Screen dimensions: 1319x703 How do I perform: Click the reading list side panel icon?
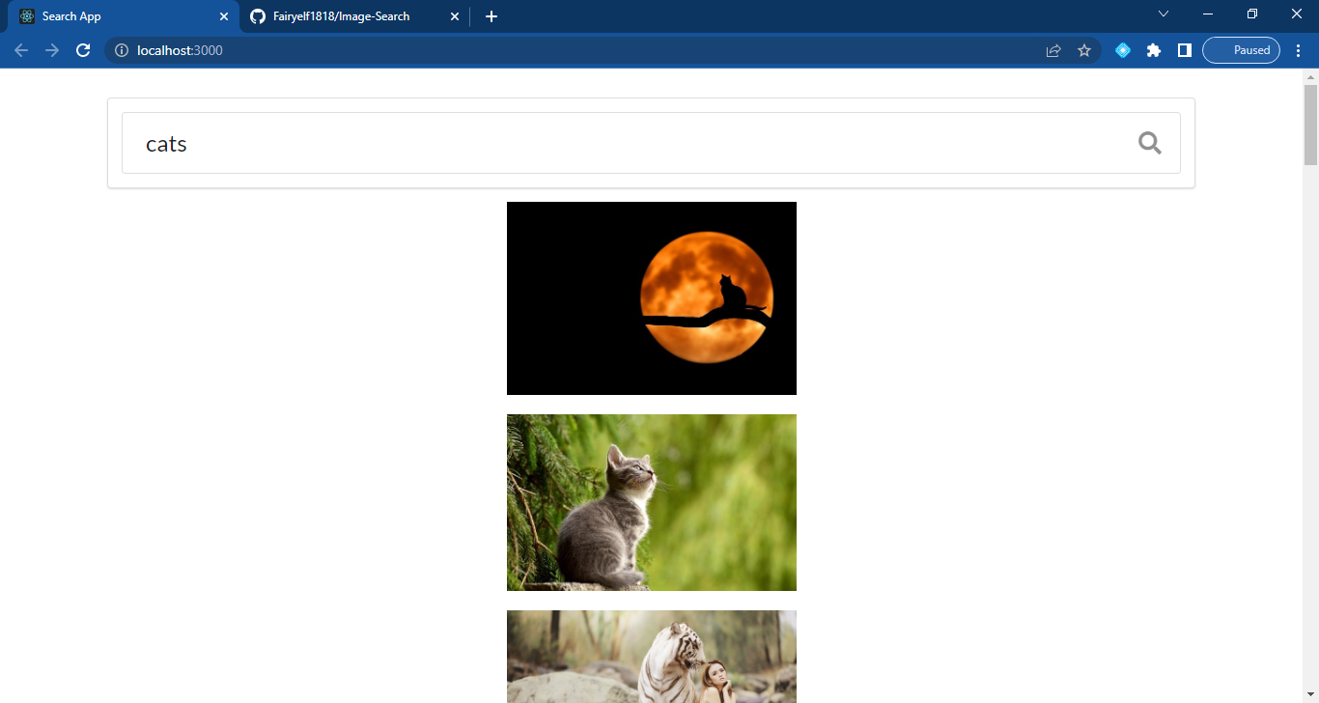1185,50
